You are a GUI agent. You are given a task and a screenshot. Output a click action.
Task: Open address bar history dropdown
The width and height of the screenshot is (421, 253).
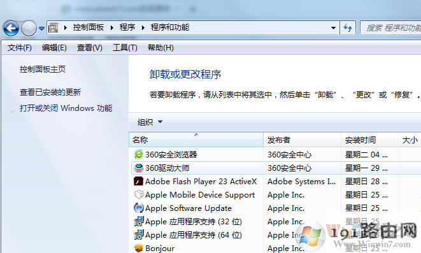333,27
